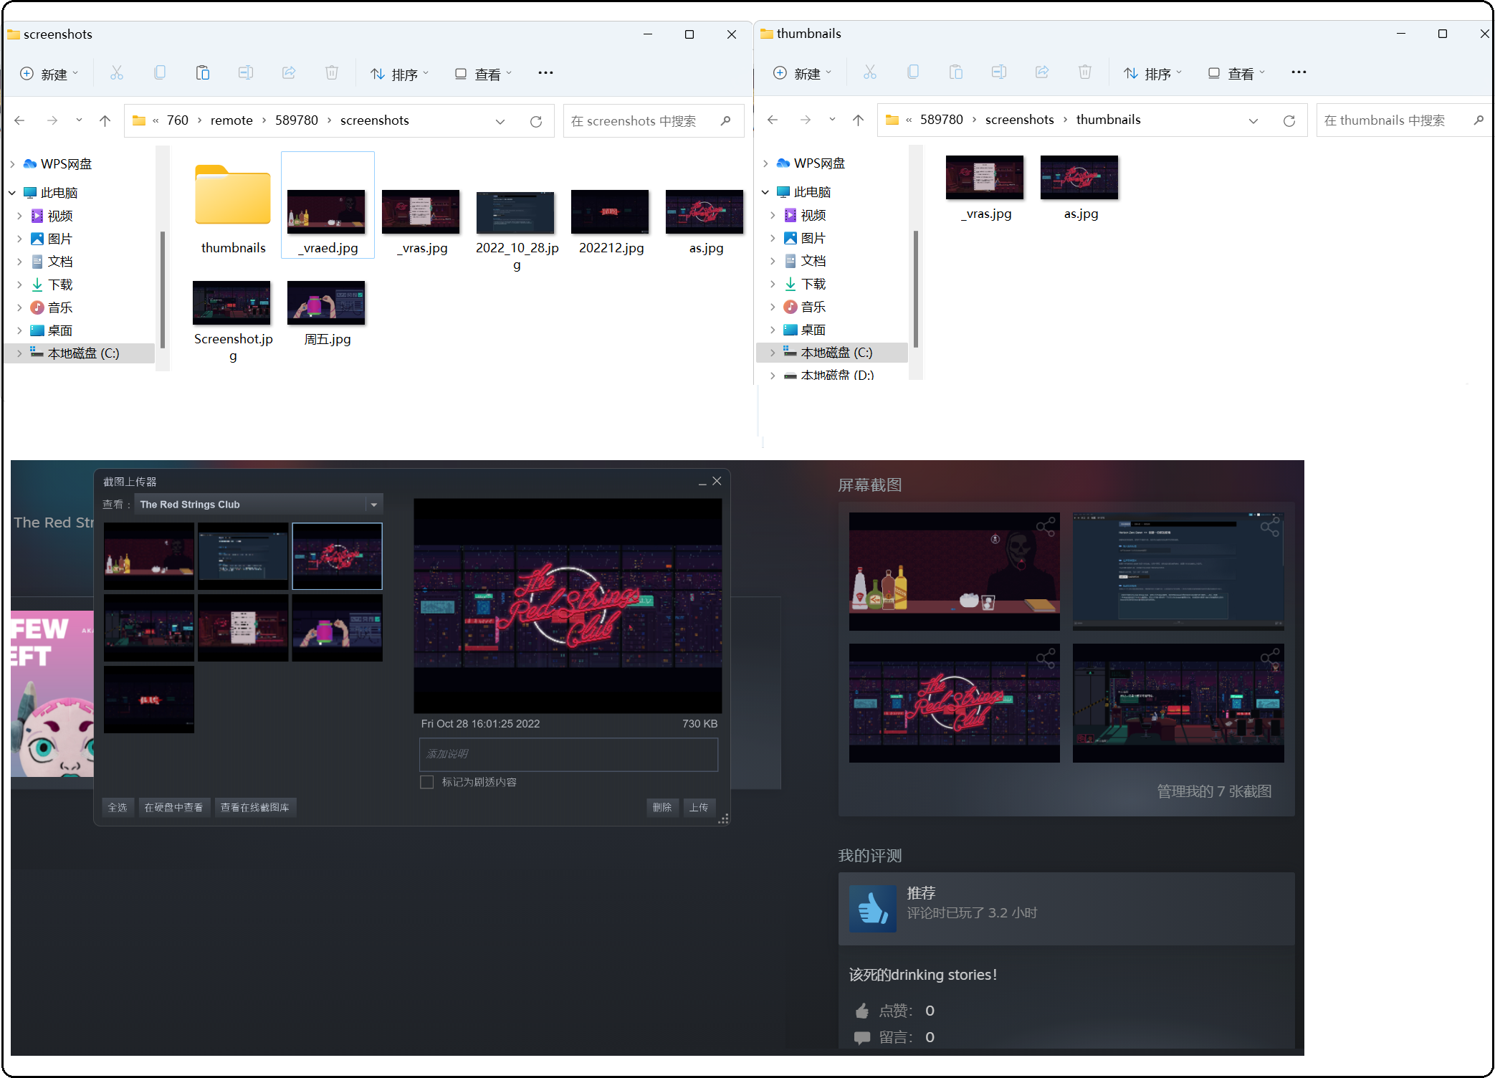Collapse 此电脑 tree node in thumbnails window

pyautogui.click(x=765, y=192)
